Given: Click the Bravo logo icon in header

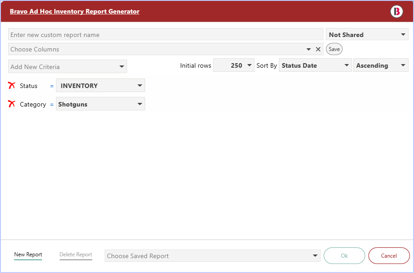Looking at the screenshot, I should (x=396, y=11).
